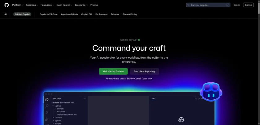Image resolution: width=260 pixels, height=125 pixels.
Task: Collapse the .github folder
Action: point(57,106)
